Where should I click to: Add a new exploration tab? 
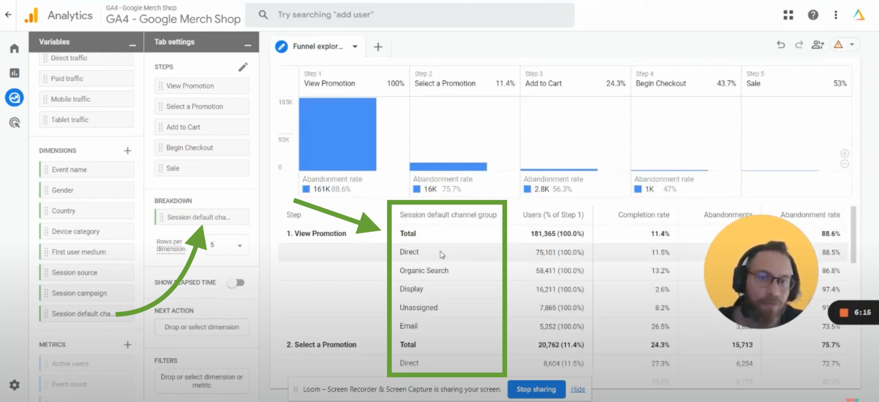(x=378, y=47)
